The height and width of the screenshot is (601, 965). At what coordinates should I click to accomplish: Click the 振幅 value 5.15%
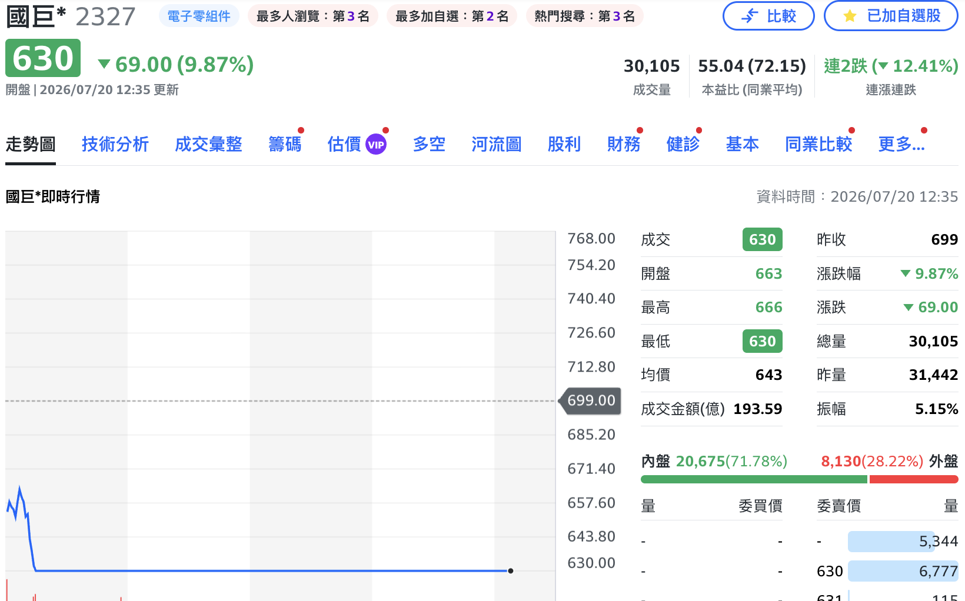[936, 409]
